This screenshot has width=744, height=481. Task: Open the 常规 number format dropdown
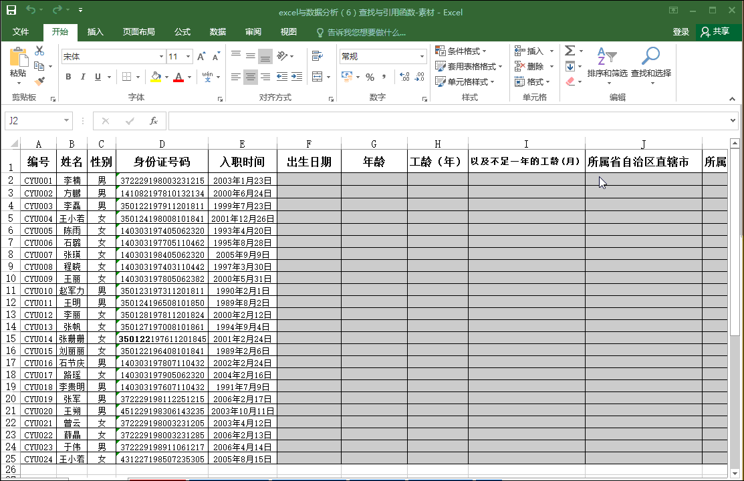(421, 55)
